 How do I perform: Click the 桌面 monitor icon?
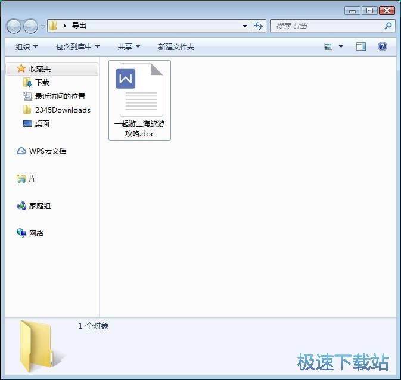tap(27, 124)
